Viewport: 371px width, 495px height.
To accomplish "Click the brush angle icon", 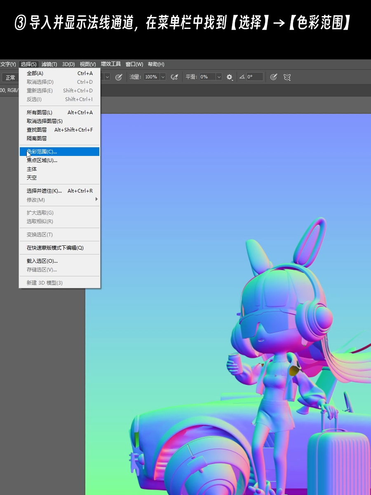I will [242, 77].
